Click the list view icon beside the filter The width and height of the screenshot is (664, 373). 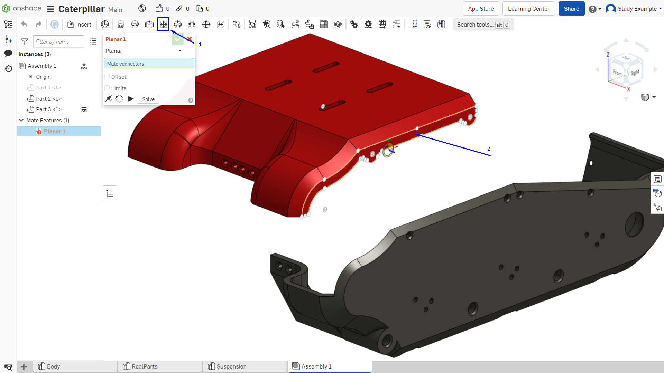[x=93, y=42]
